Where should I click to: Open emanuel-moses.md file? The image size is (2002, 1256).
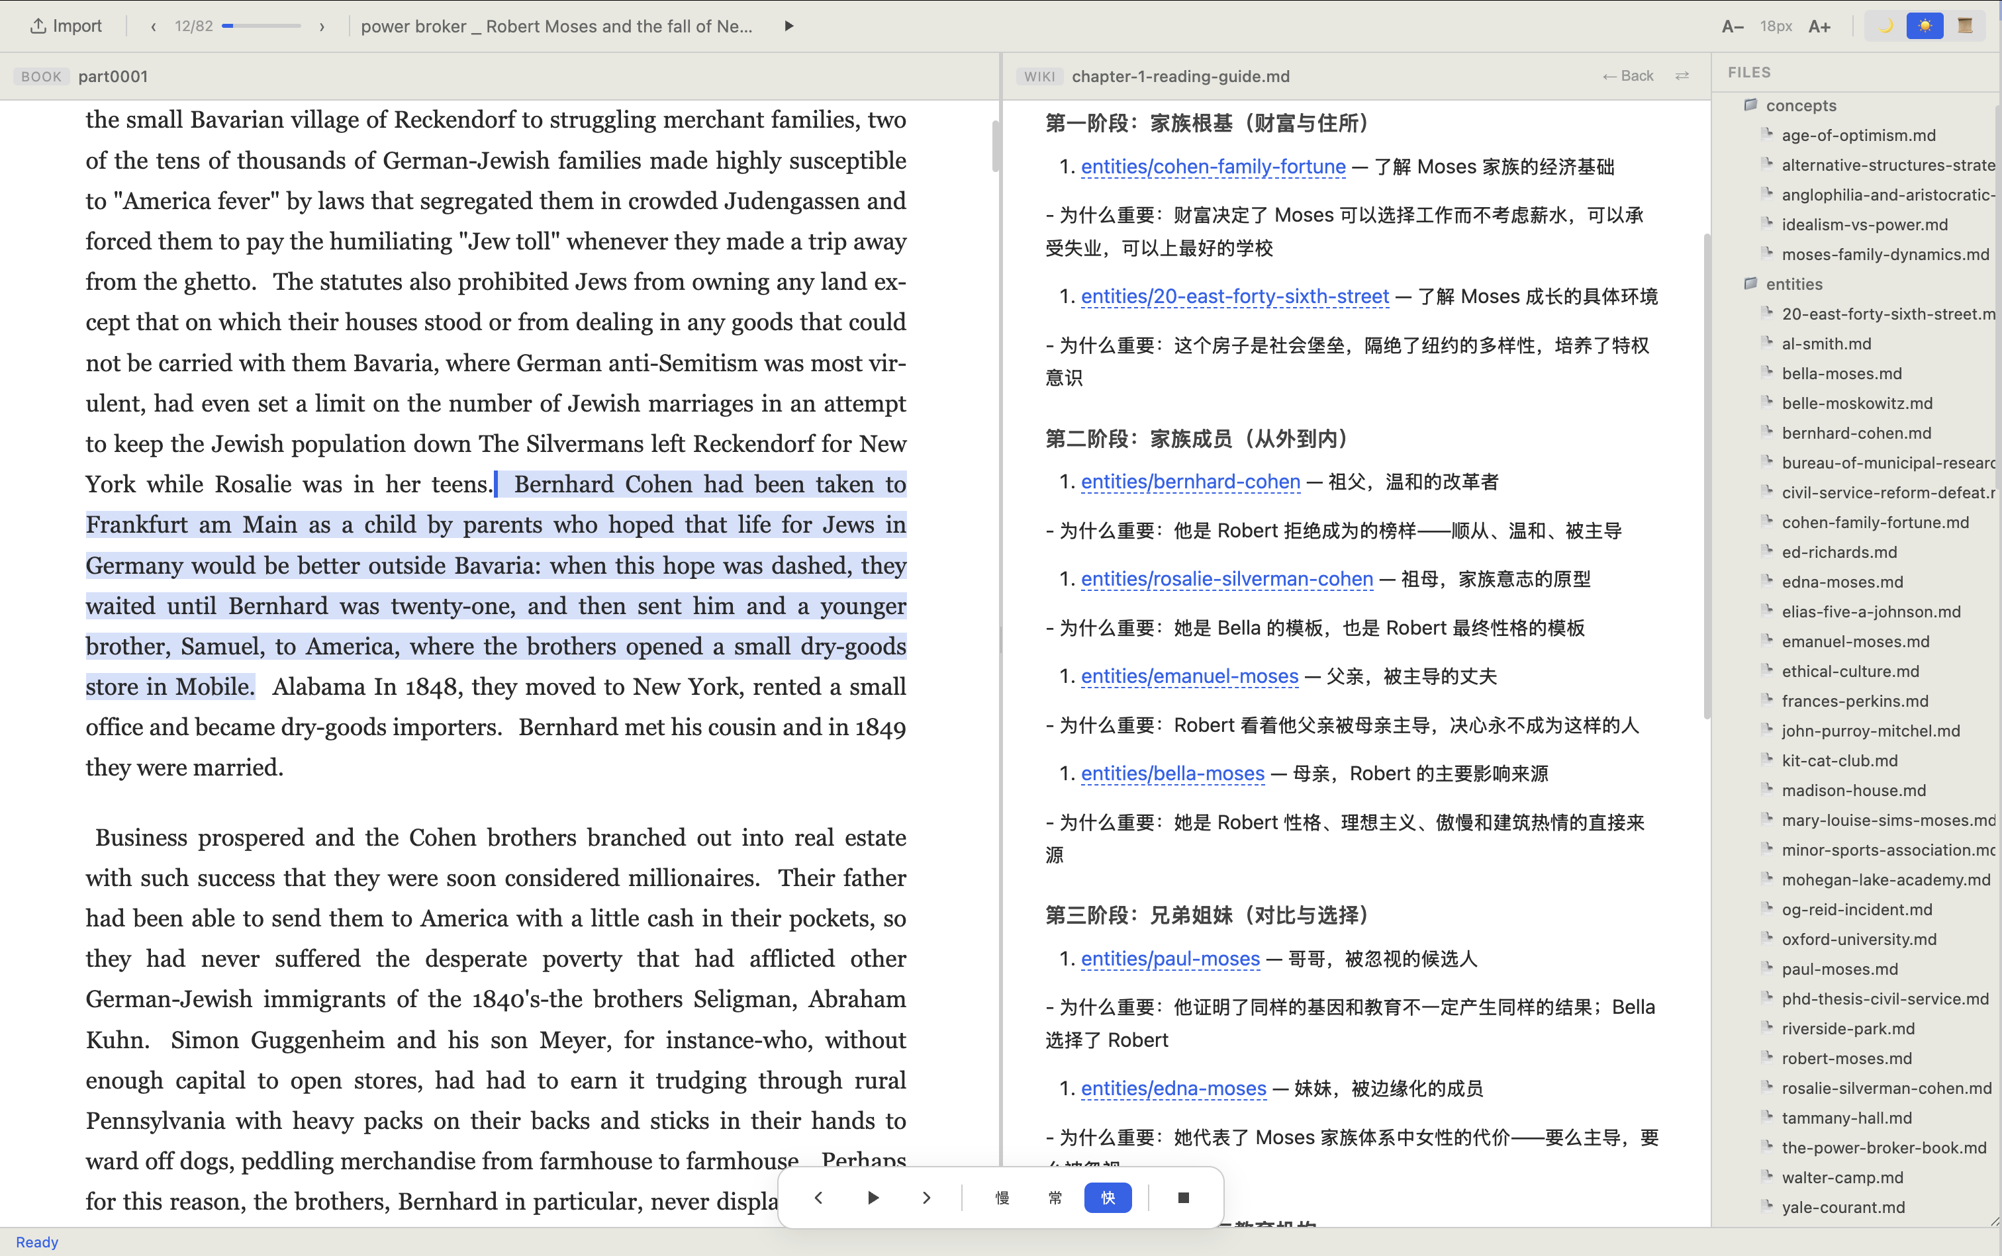point(1855,641)
